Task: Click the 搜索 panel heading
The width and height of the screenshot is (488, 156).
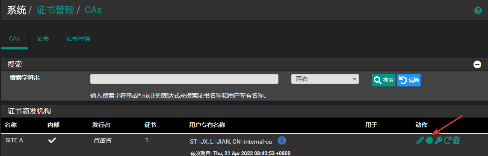Action: (x=15, y=64)
